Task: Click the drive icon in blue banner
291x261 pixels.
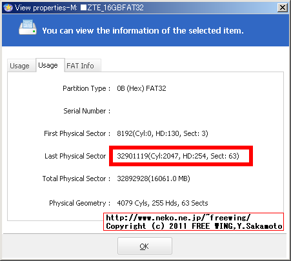Action: pyautogui.click(x=28, y=28)
